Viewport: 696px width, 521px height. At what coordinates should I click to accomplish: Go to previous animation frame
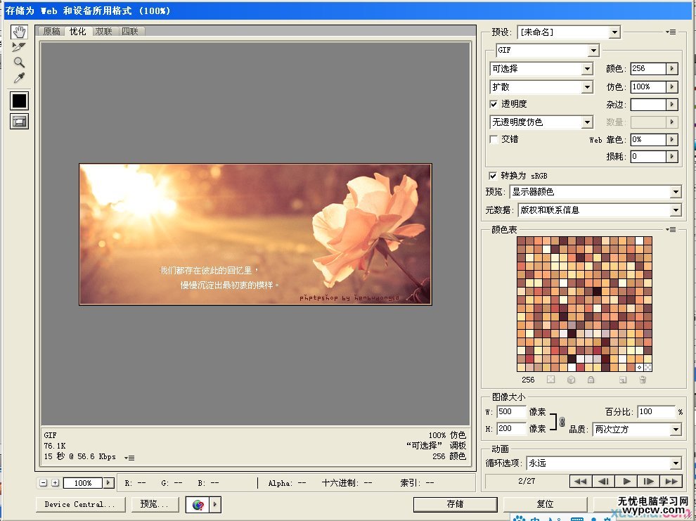pyautogui.click(x=603, y=481)
